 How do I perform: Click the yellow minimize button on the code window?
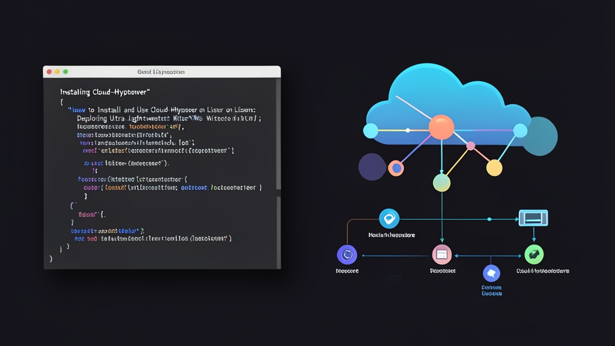click(57, 72)
